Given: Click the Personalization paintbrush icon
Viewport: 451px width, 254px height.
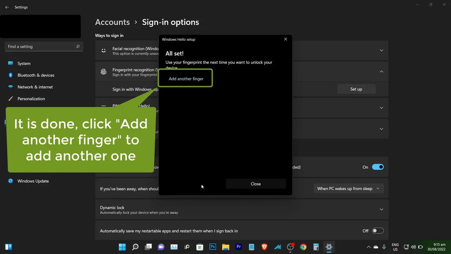Looking at the screenshot, I should (x=11, y=99).
